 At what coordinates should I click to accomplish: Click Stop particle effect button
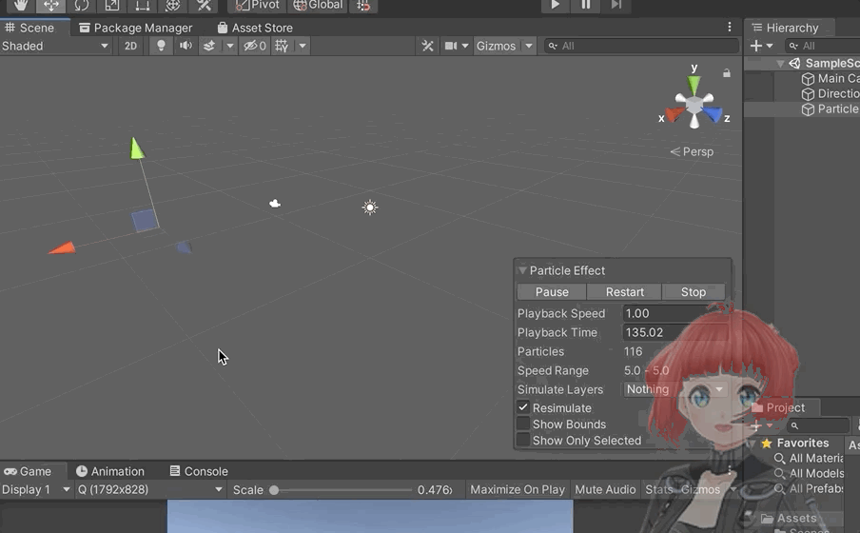pos(694,292)
